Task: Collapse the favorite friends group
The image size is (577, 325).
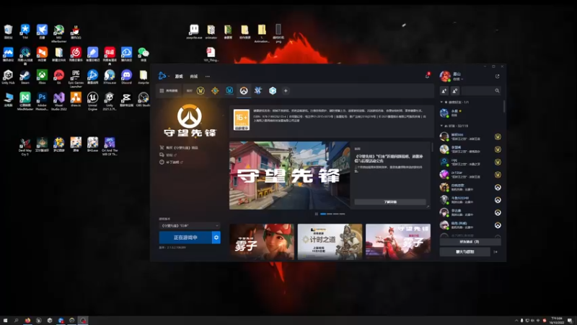Action: click(455, 102)
